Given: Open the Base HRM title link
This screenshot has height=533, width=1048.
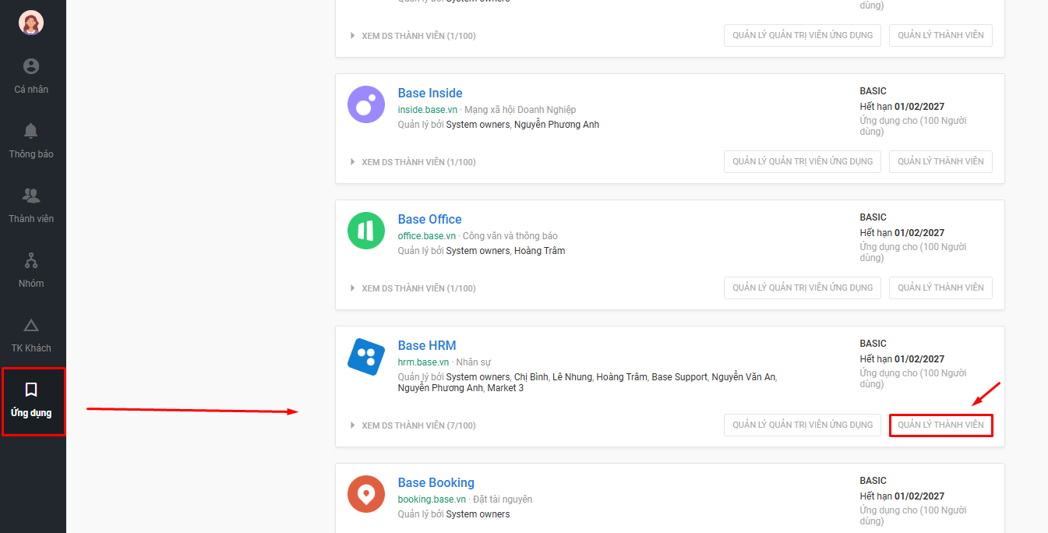Looking at the screenshot, I should pyautogui.click(x=427, y=346).
